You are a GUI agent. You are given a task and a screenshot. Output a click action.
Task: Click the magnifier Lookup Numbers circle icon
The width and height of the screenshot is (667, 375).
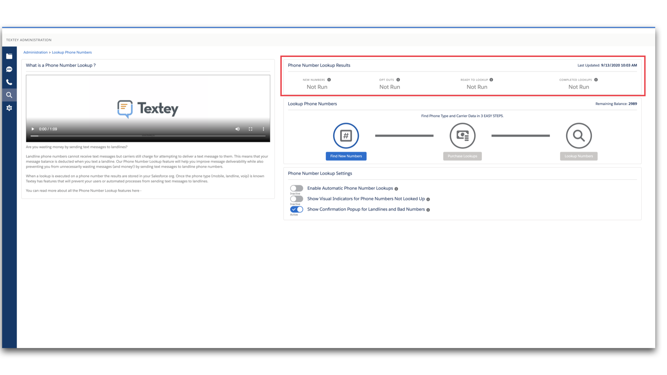click(x=579, y=136)
